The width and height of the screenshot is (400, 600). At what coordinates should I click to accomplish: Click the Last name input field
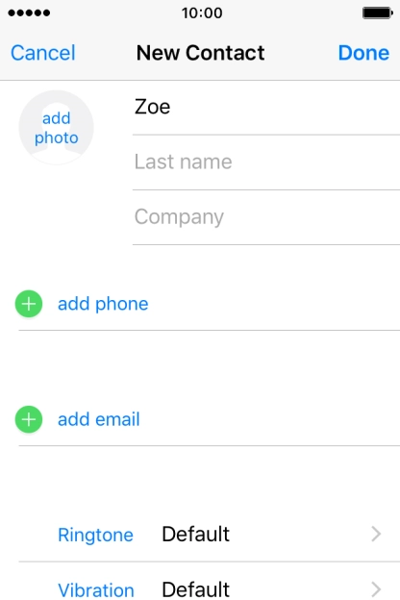266,162
